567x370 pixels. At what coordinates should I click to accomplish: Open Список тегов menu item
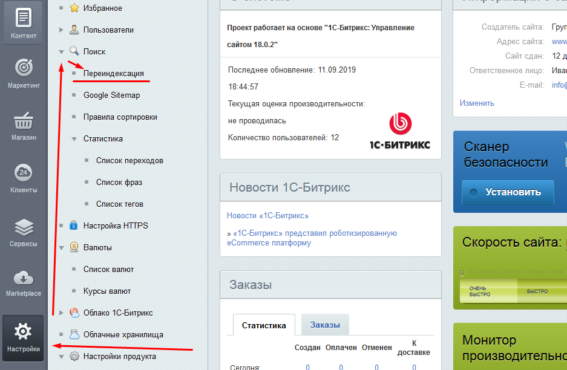click(120, 204)
